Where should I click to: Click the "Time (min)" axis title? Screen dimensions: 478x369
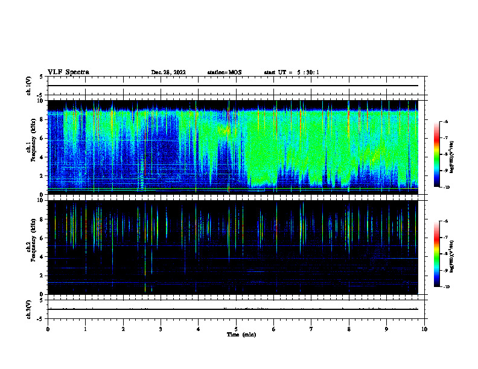tap(241, 335)
